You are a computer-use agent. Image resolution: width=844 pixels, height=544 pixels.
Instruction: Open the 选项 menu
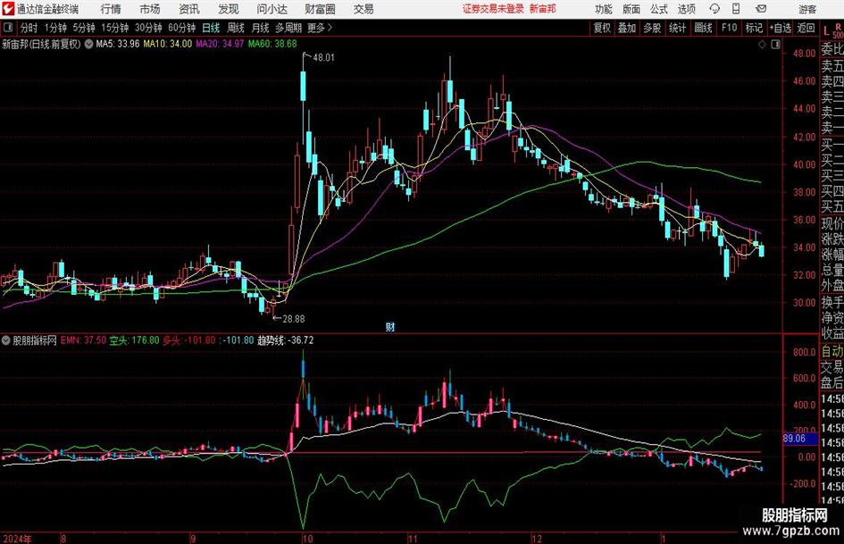pos(686,9)
